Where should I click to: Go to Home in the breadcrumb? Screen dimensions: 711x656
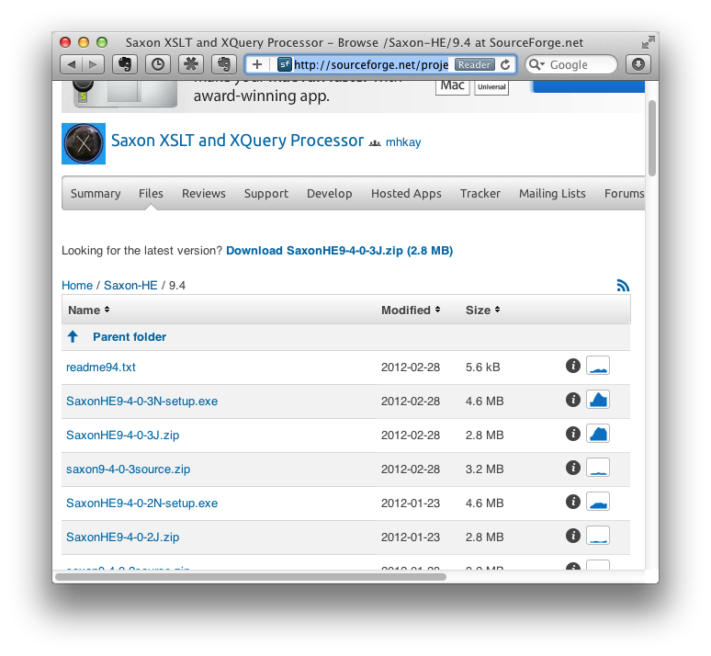77,286
